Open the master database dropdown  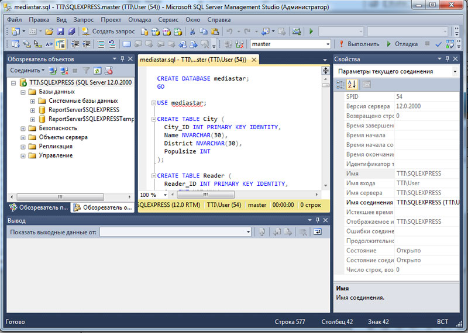328,44
